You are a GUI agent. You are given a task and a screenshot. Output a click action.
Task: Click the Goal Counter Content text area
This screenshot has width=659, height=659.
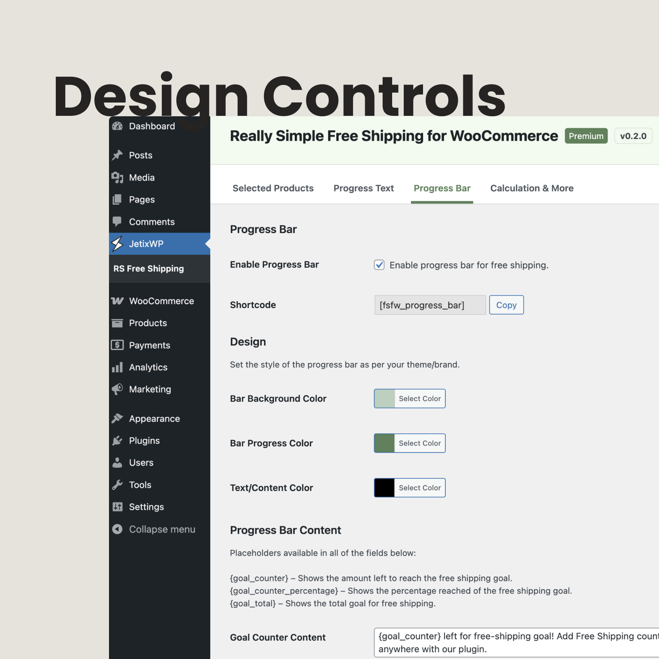[517, 642]
